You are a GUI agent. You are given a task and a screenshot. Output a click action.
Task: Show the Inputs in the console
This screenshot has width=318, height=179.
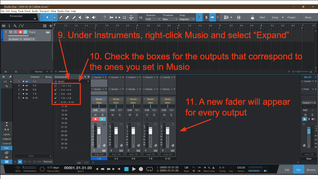7,134
